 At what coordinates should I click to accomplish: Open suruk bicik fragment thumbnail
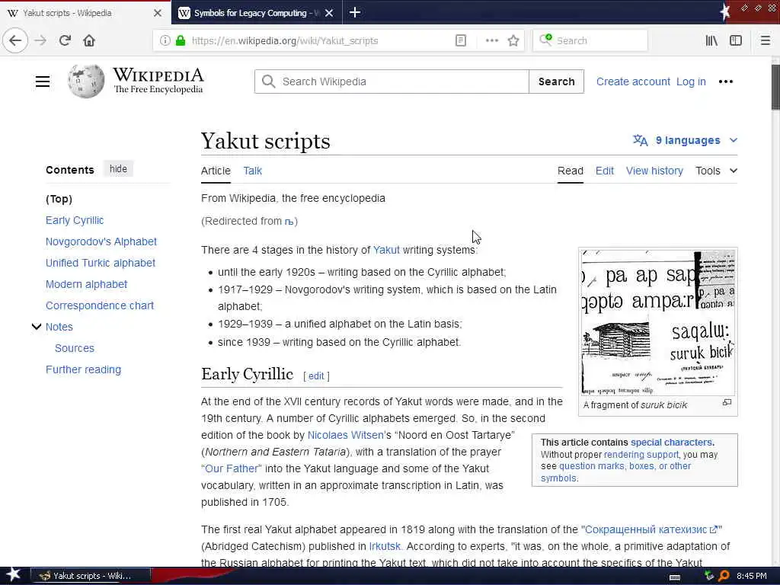click(x=657, y=323)
